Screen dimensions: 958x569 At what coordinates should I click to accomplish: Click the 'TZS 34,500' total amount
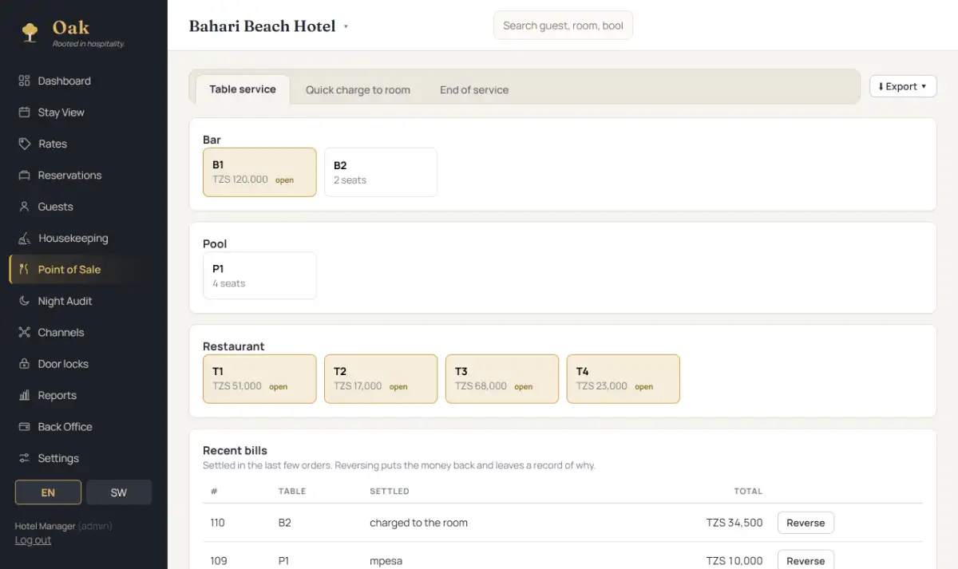coord(734,523)
